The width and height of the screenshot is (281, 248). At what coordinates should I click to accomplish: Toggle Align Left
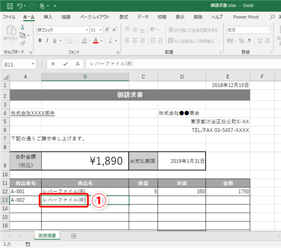128,40
